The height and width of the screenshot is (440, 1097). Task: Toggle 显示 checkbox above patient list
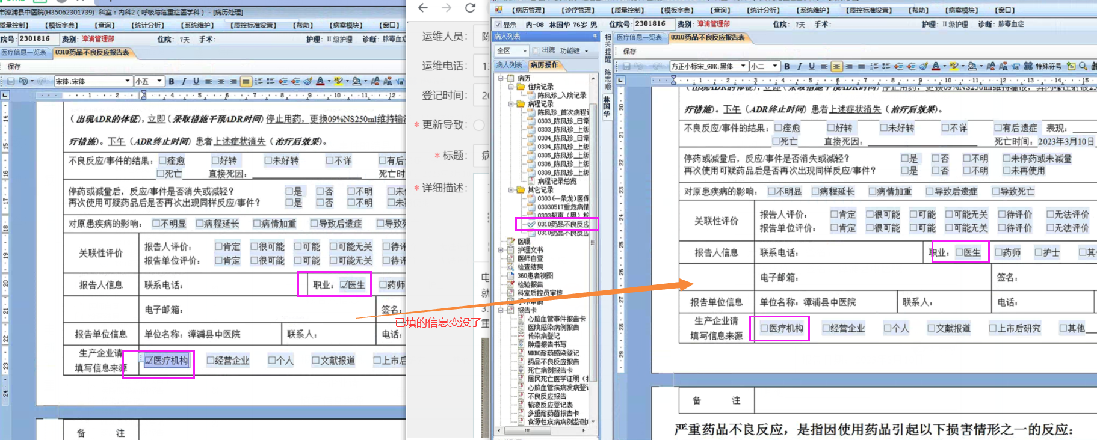coord(498,25)
